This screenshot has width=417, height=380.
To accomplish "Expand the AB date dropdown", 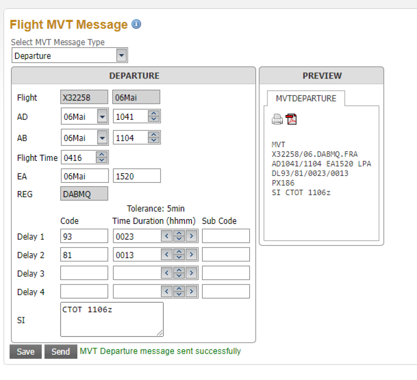I will tap(103, 138).
